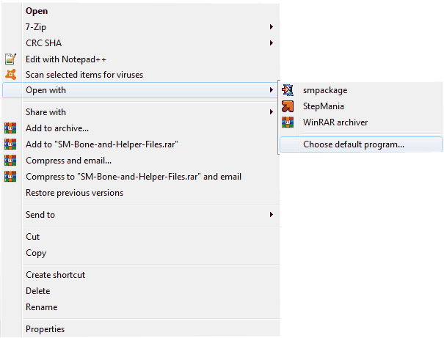Select the Send to entry
This screenshot has width=444, height=338.
tap(141, 215)
